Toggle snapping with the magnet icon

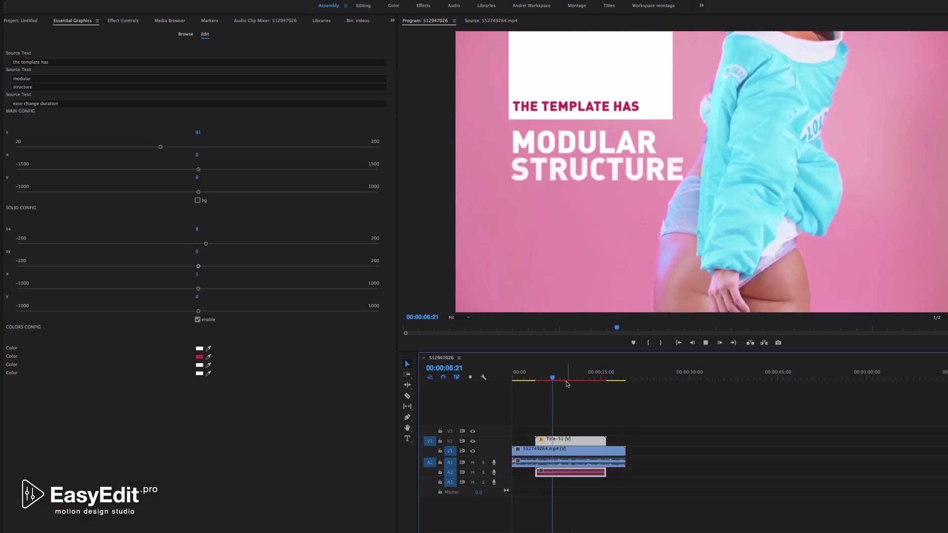click(x=443, y=377)
